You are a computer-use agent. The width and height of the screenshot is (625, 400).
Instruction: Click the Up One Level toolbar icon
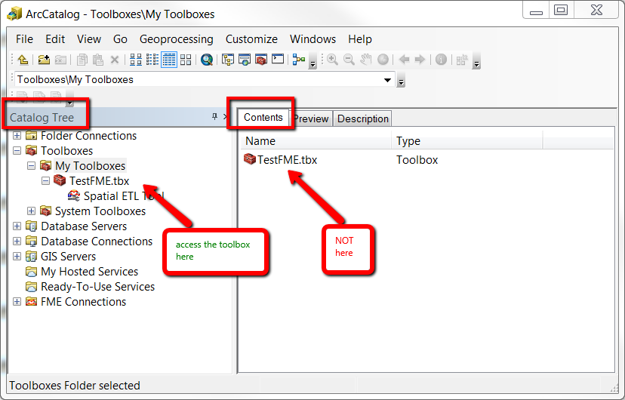coord(23,60)
